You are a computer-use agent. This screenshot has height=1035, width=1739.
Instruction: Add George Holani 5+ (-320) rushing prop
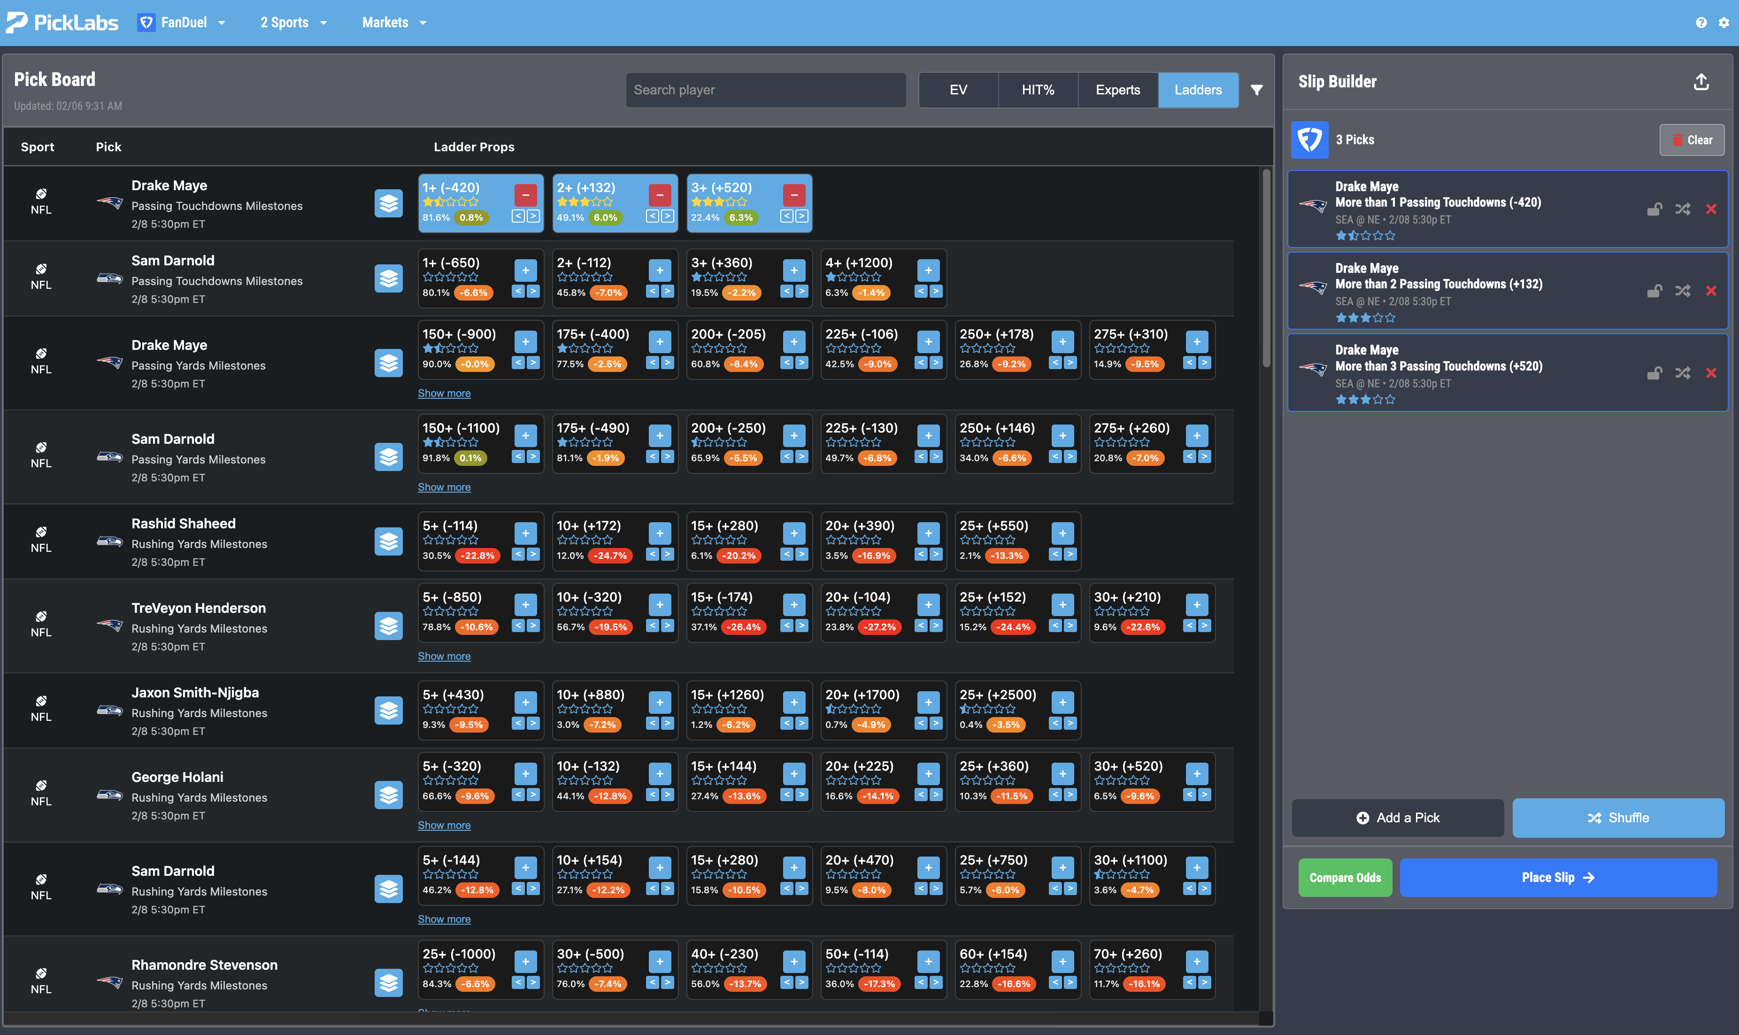click(525, 773)
